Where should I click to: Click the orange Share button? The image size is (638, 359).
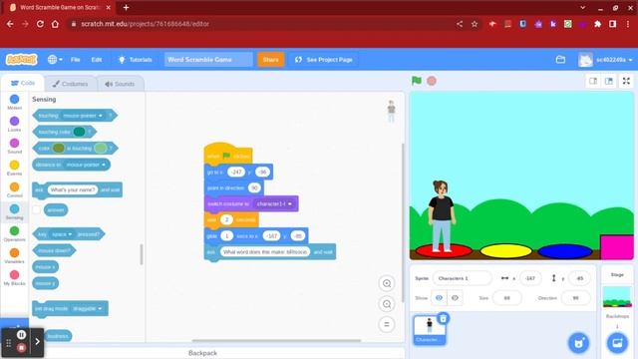pos(270,60)
